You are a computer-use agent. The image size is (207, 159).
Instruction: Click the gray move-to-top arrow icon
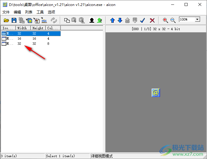coord(127,20)
